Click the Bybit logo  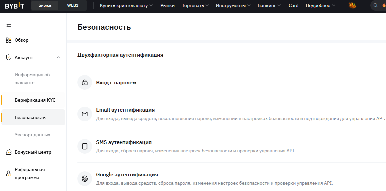click(x=14, y=5)
